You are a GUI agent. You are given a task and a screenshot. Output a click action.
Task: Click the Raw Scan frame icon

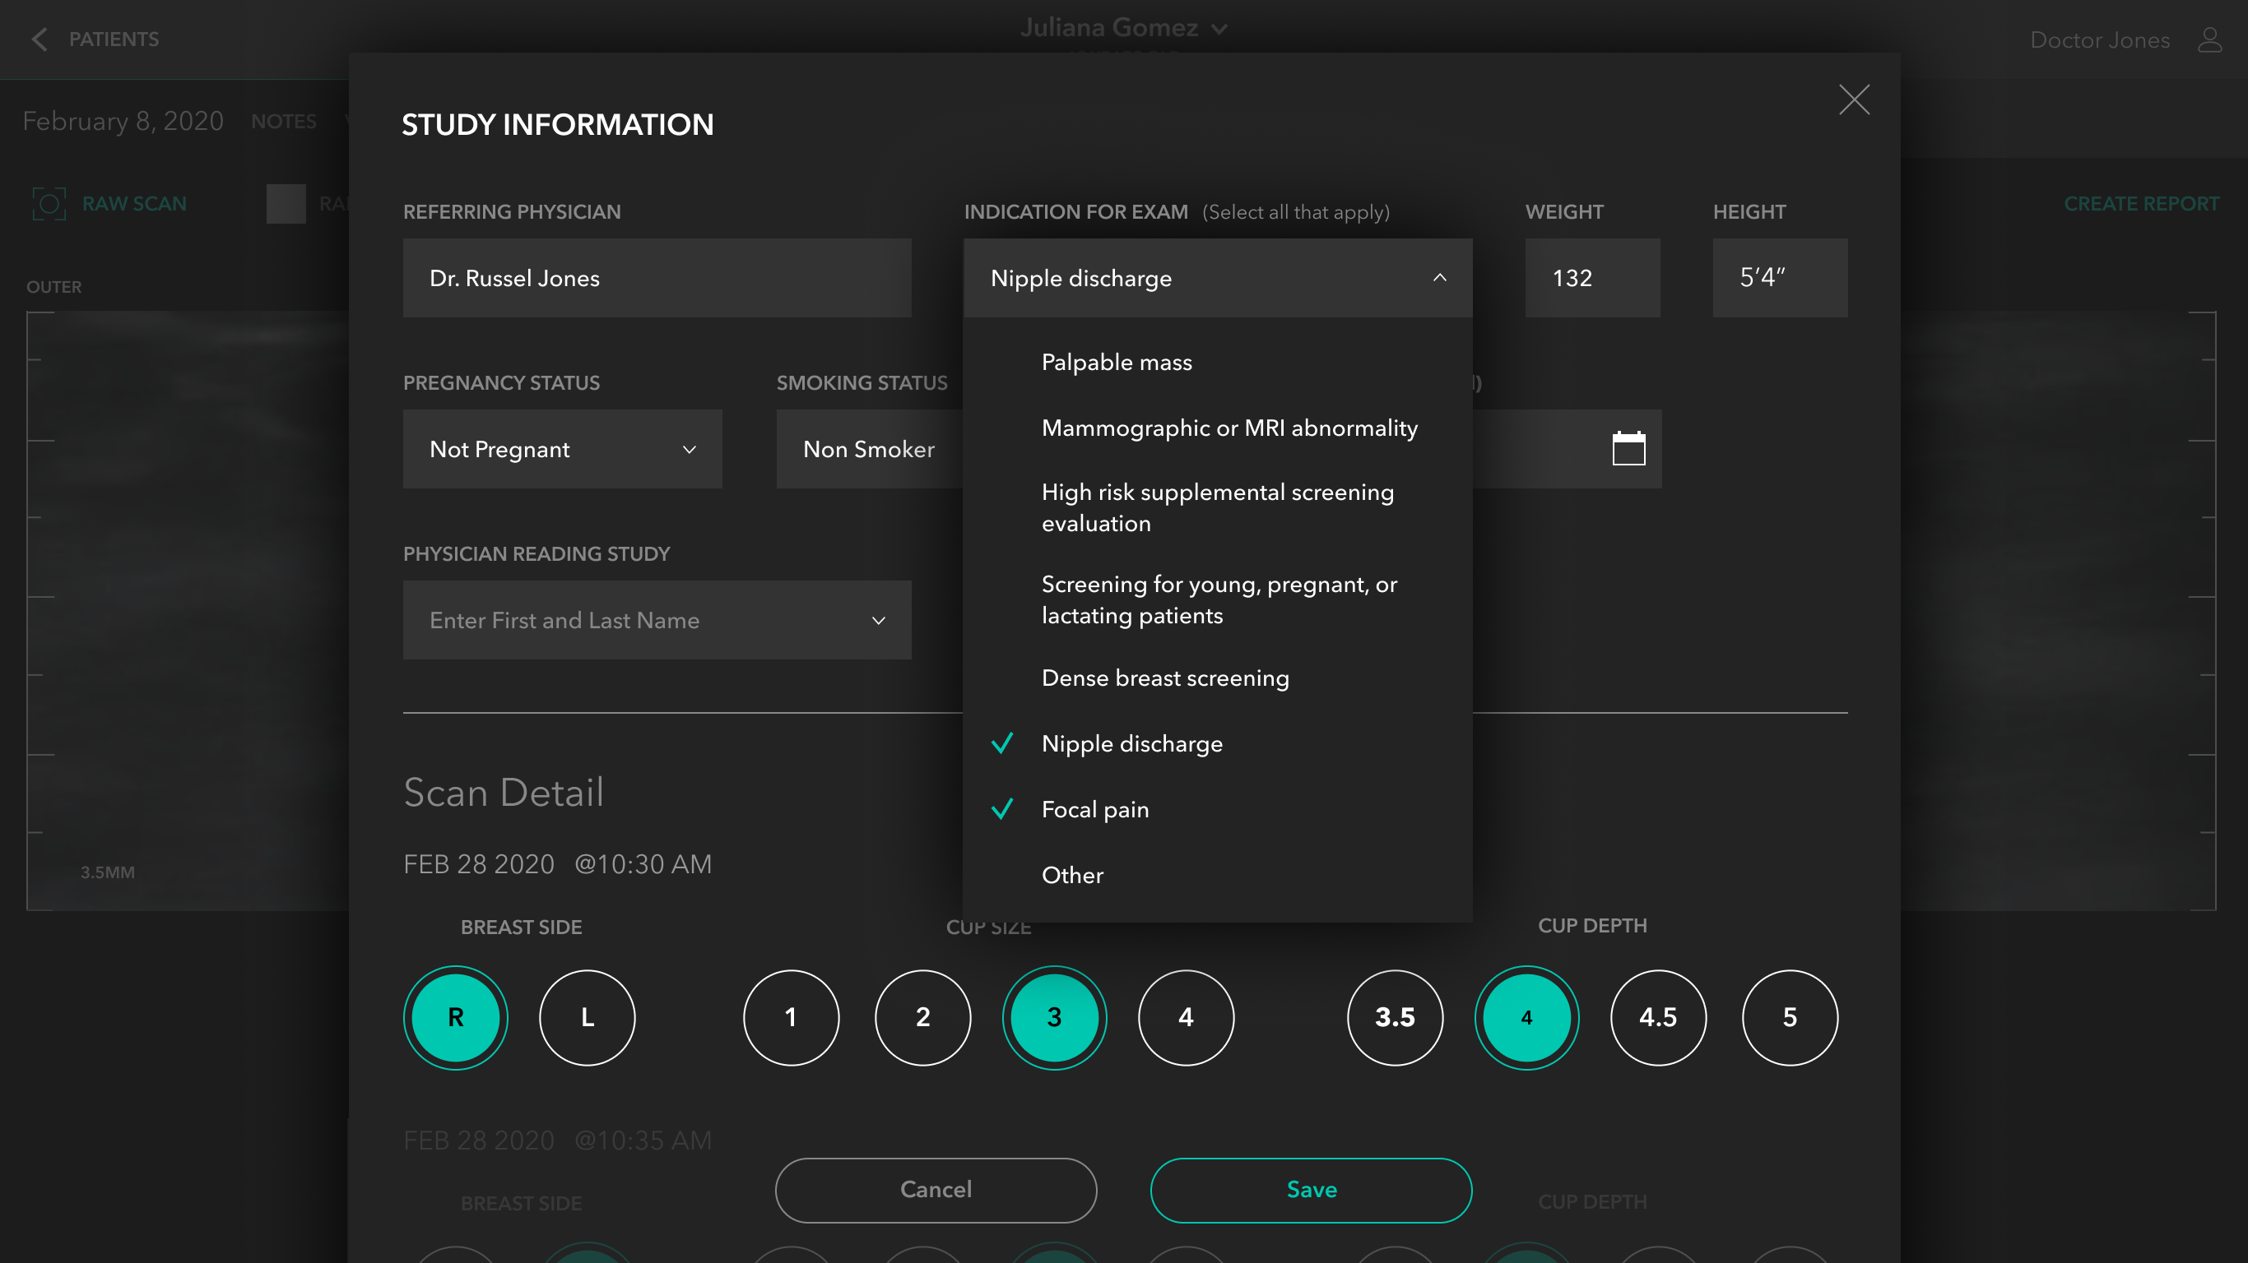[49, 203]
